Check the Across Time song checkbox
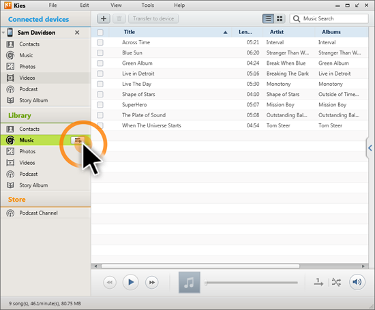This screenshot has height=310, width=375. tap(100, 42)
